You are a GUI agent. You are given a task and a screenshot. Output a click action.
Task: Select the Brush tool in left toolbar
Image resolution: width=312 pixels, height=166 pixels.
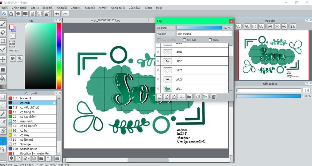point(3,24)
